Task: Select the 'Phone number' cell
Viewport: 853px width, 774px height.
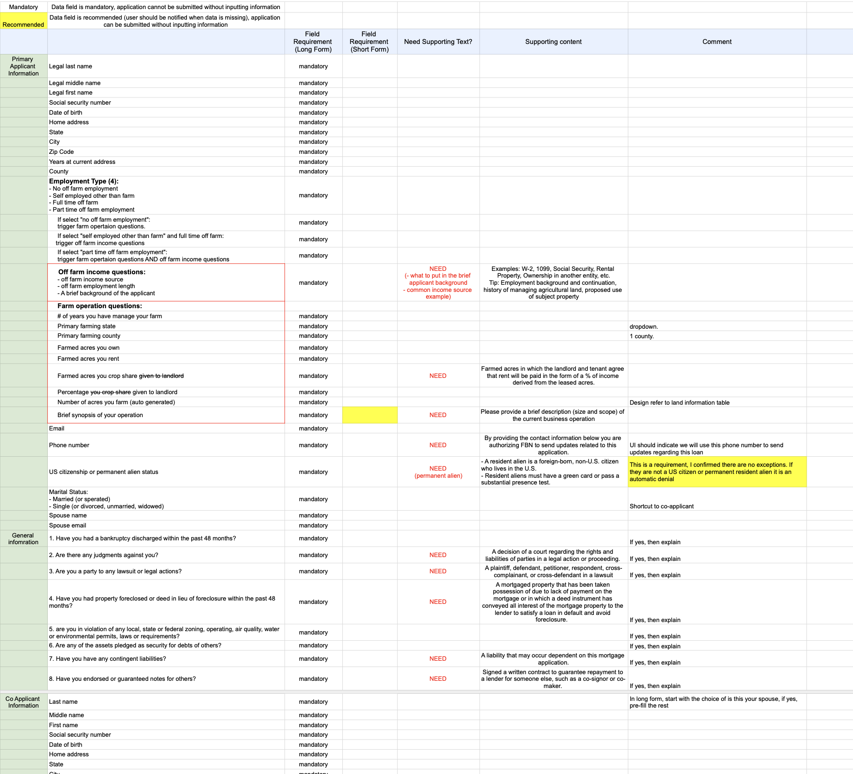Action: 166,445
